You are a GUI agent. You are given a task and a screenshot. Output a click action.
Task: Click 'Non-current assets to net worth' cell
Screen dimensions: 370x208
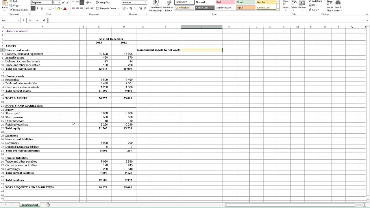[x=159, y=50]
